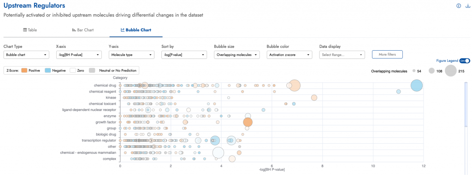472x175 pixels.
Task: Open the Chart Type dropdown
Action: 26,55
